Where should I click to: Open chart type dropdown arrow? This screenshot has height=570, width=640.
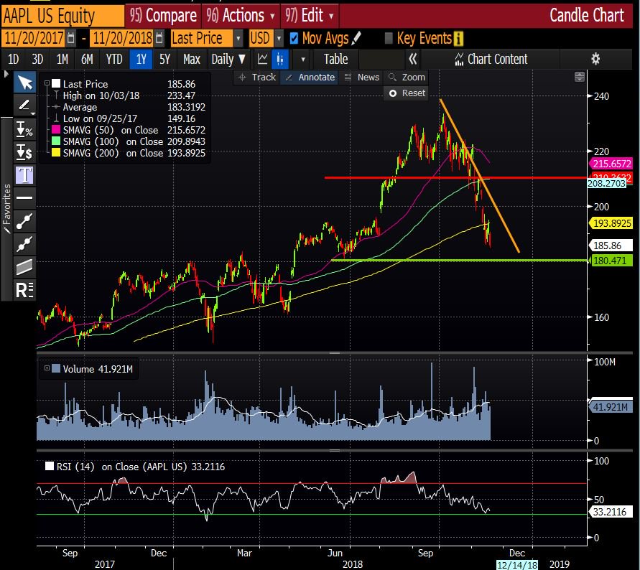(x=303, y=60)
